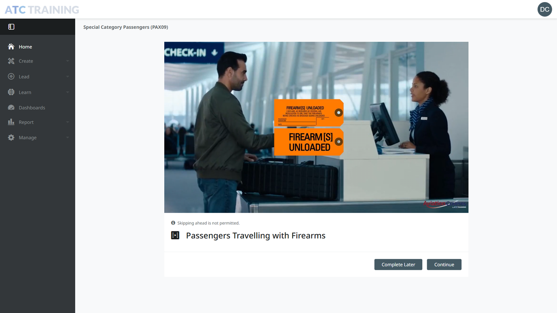Click the Continue button

pos(444,265)
